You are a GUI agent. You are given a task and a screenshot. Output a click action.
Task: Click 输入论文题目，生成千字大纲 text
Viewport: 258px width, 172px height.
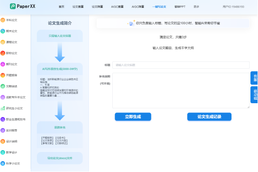(x=173, y=48)
